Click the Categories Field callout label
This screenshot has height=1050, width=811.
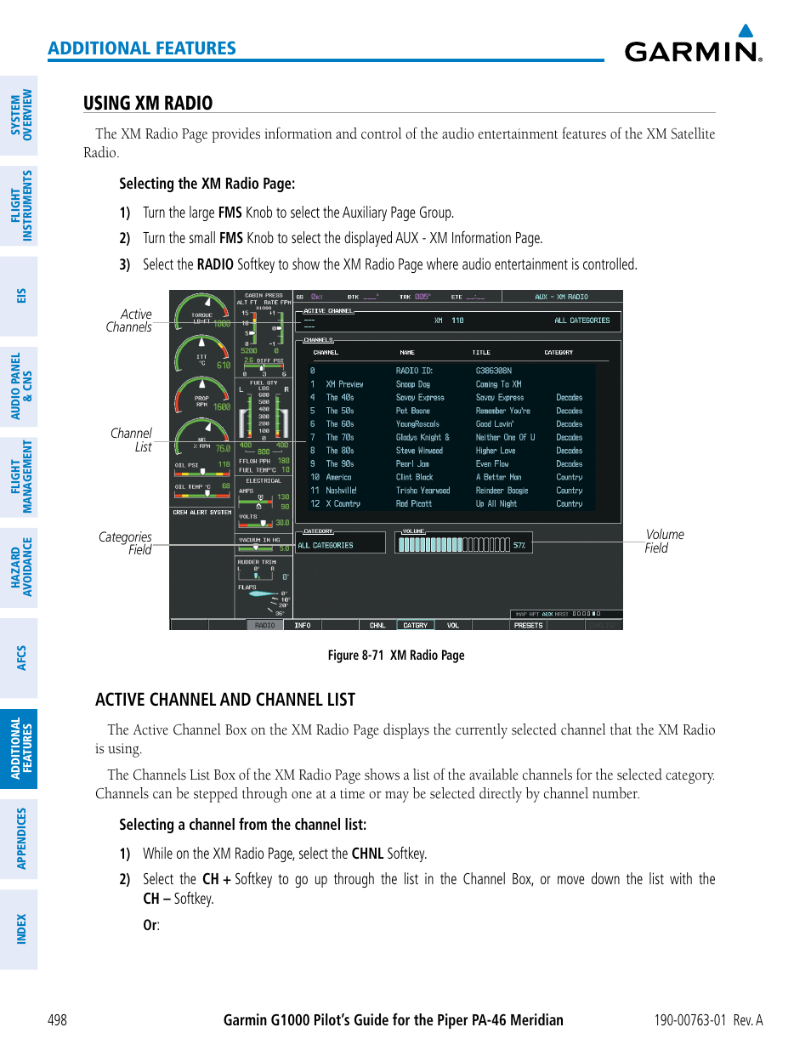click(x=125, y=543)
